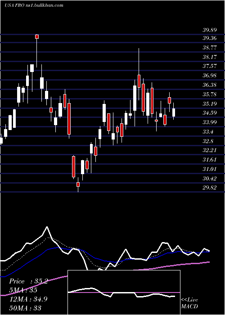Click the 37.57 price axis label
This screenshot has width=225, height=315.
coord(210,66)
